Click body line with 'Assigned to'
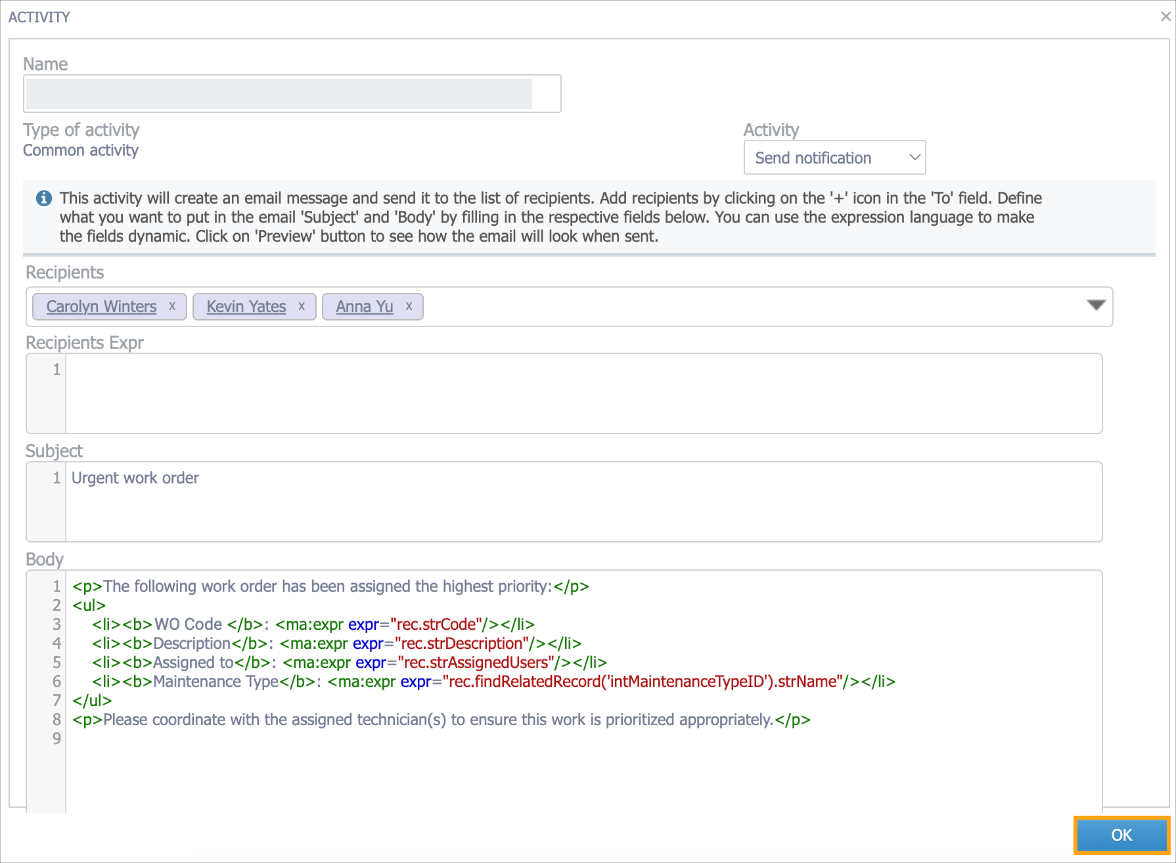 click(350, 663)
